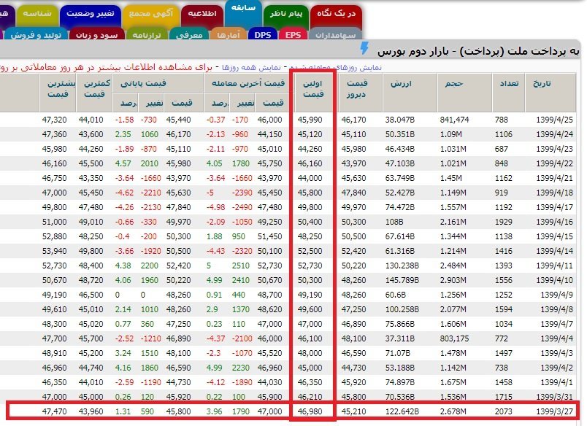Go to the تولید و فروش tab
Screen dimensions: 587x426
pyautogui.click(x=34, y=34)
